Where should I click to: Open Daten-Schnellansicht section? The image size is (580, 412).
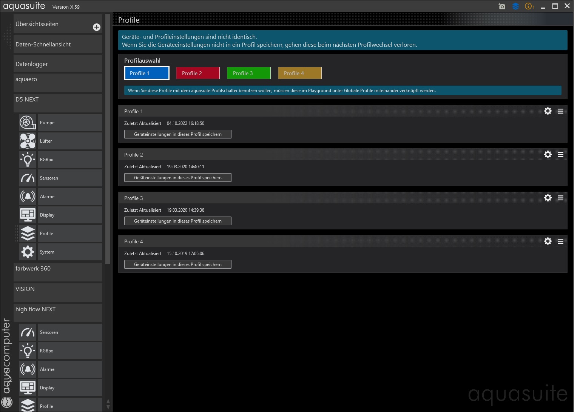(58, 44)
